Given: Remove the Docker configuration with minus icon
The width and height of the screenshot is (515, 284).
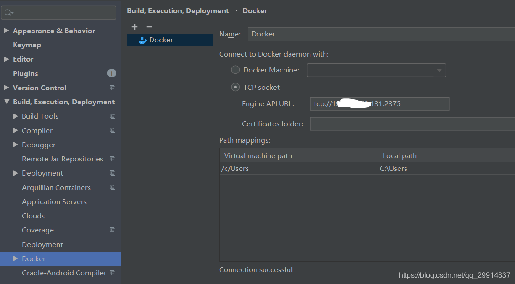Looking at the screenshot, I should coord(149,27).
